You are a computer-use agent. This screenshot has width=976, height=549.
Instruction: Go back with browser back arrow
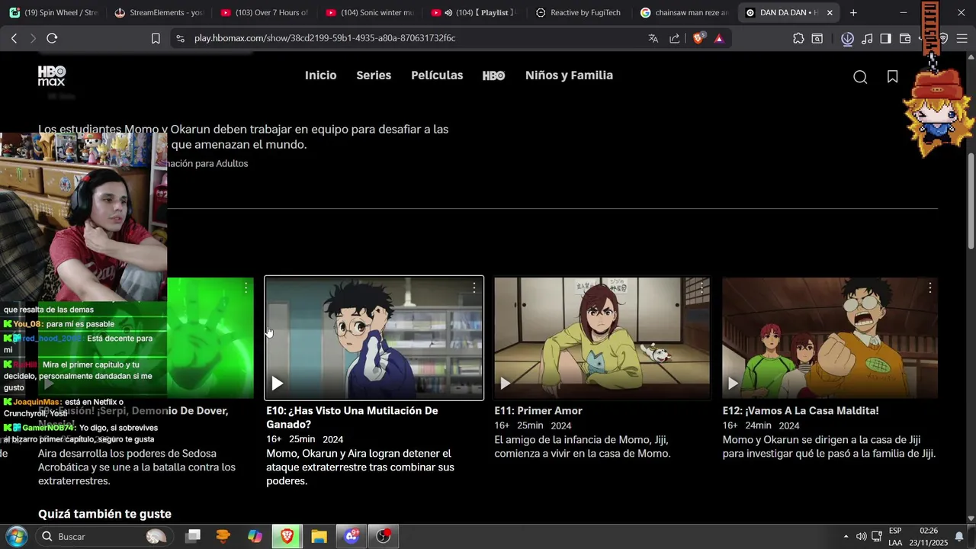pos(14,38)
